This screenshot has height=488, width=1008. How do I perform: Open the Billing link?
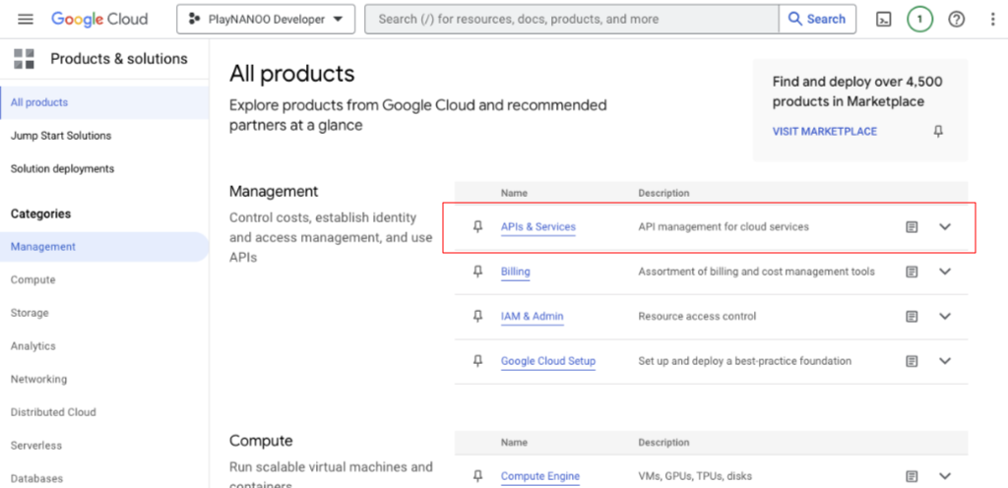[x=516, y=272]
